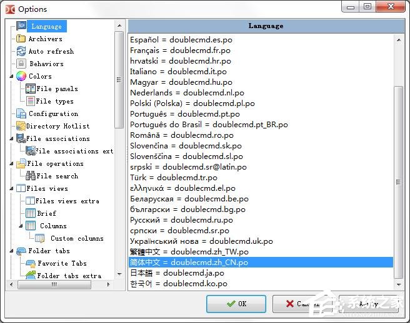Choose Română = doublecmd.ro.po
The image size is (410, 323).
[261, 135]
